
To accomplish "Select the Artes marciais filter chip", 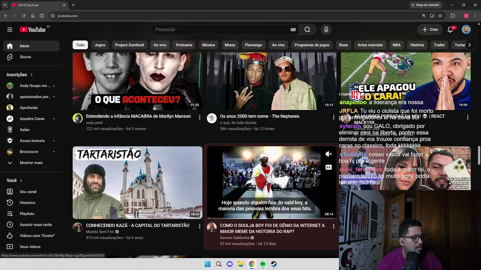I will tap(370, 45).
